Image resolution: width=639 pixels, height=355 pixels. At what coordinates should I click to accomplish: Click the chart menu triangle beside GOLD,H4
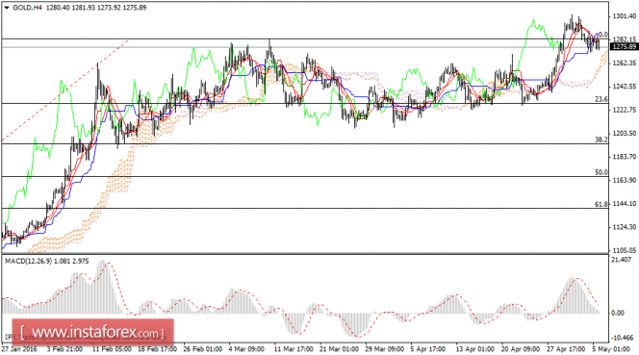(7, 8)
